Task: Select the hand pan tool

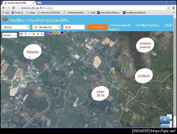Action: [22, 34]
